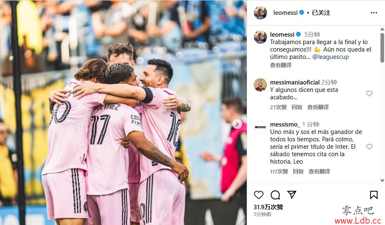Open leomessi username in header
Image resolution: width=385 pixels, height=225 pixels.
click(285, 13)
